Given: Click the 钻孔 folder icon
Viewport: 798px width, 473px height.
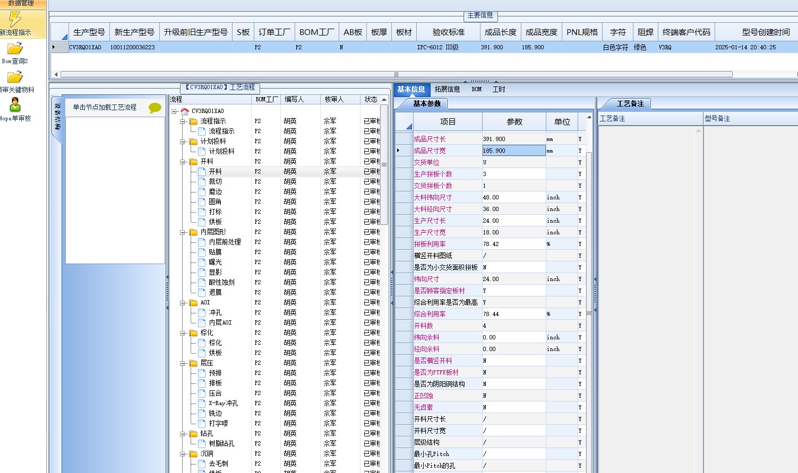Looking at the screenshot, I should coord(193,434).
